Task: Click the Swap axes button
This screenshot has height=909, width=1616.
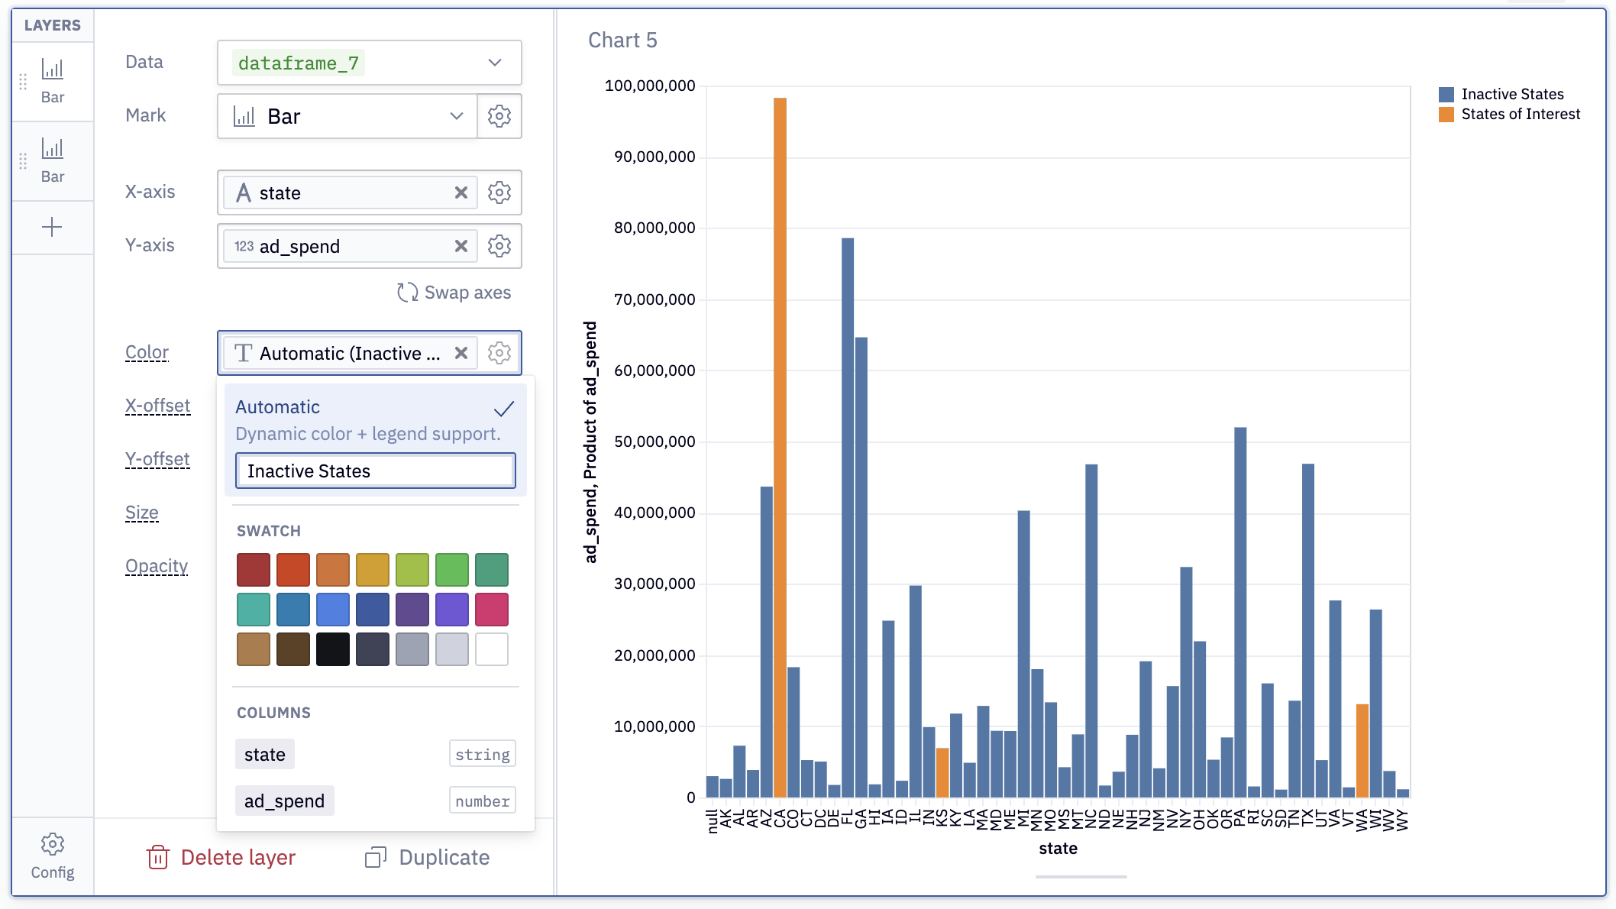Action: coord(454,293)
